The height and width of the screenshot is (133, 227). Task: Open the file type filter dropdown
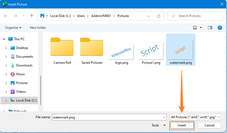pyautogui.click(x=195, y=117)
